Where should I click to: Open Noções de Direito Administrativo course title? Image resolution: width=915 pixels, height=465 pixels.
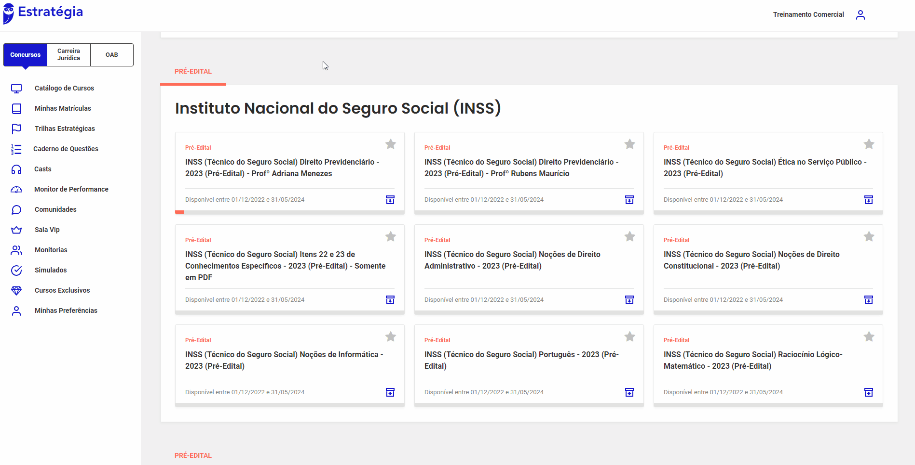pos(512,260)
